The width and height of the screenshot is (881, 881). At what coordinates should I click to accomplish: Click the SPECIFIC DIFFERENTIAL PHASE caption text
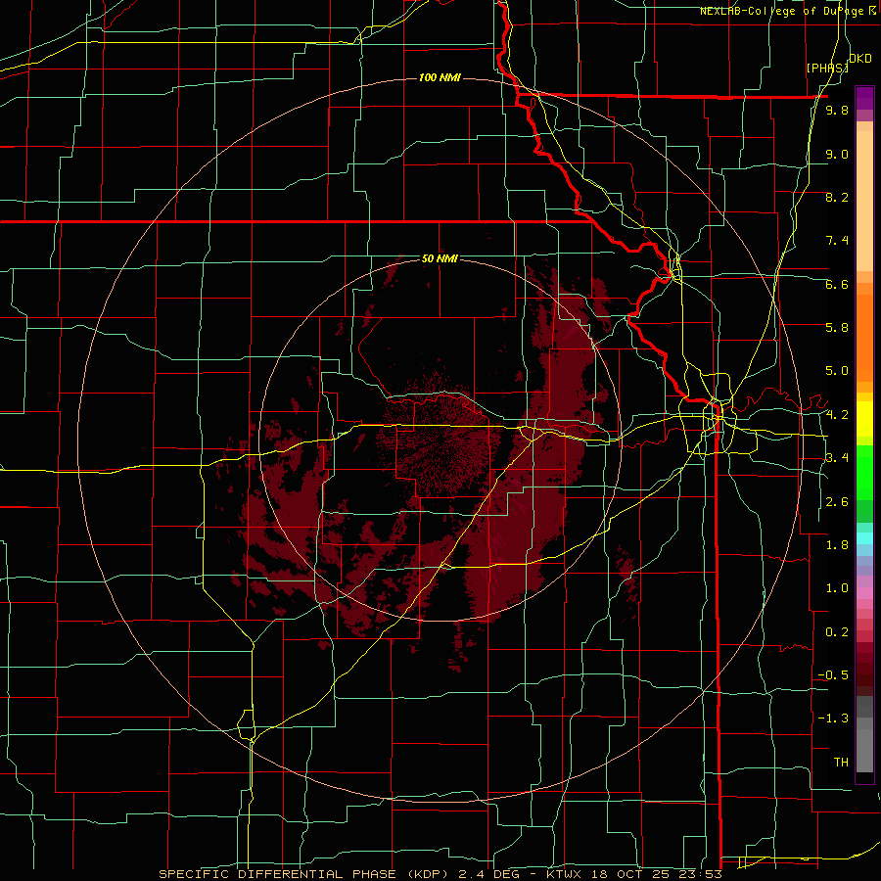278,874
